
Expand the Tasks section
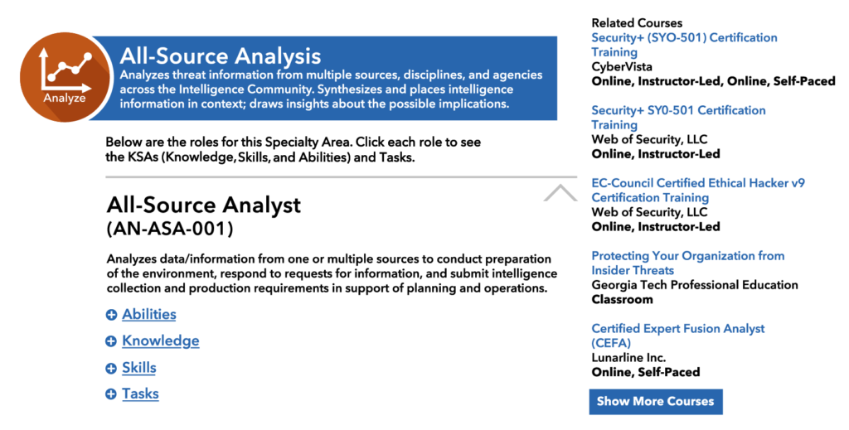point(140,394)
